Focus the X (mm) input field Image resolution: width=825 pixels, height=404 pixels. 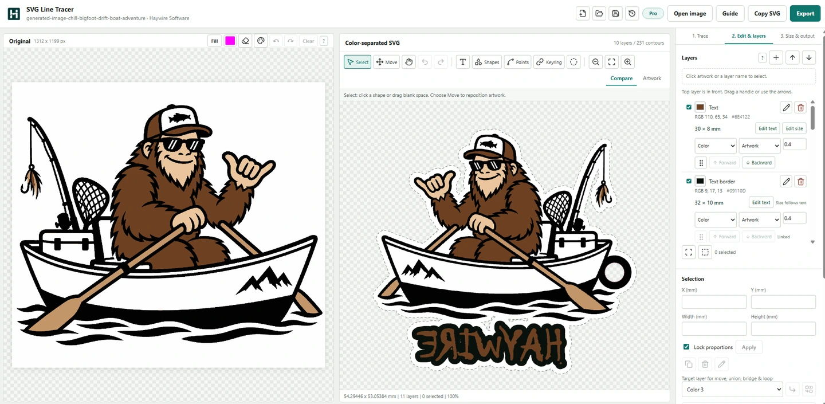(714, 302)
